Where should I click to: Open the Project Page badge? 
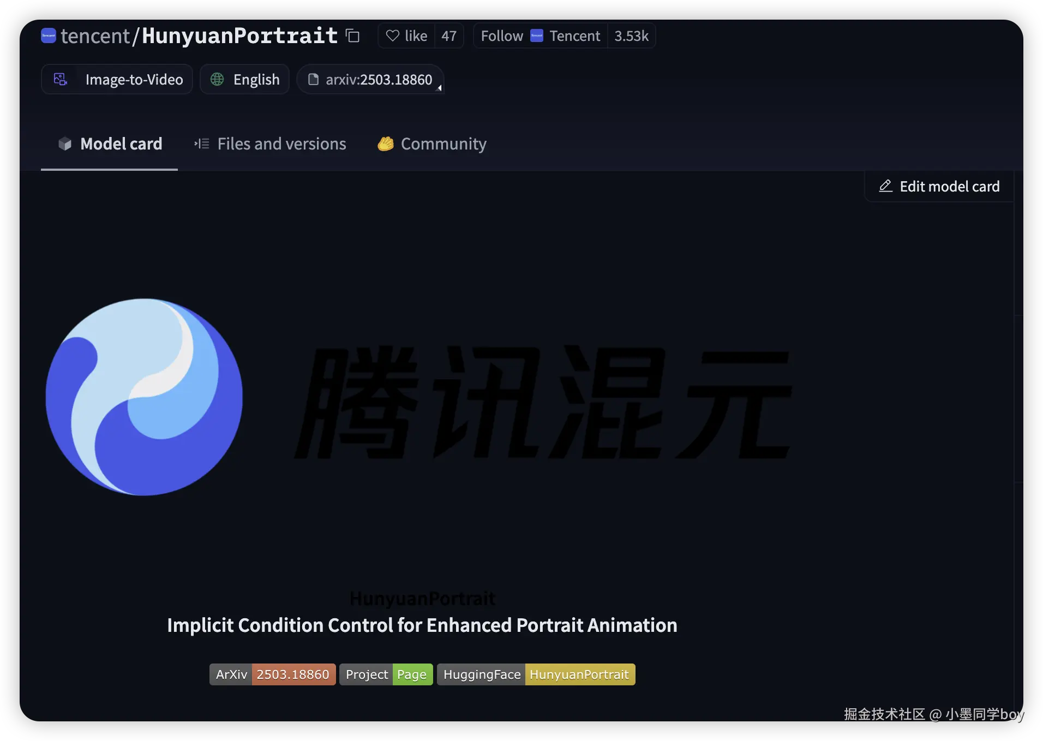coord(386,674)
